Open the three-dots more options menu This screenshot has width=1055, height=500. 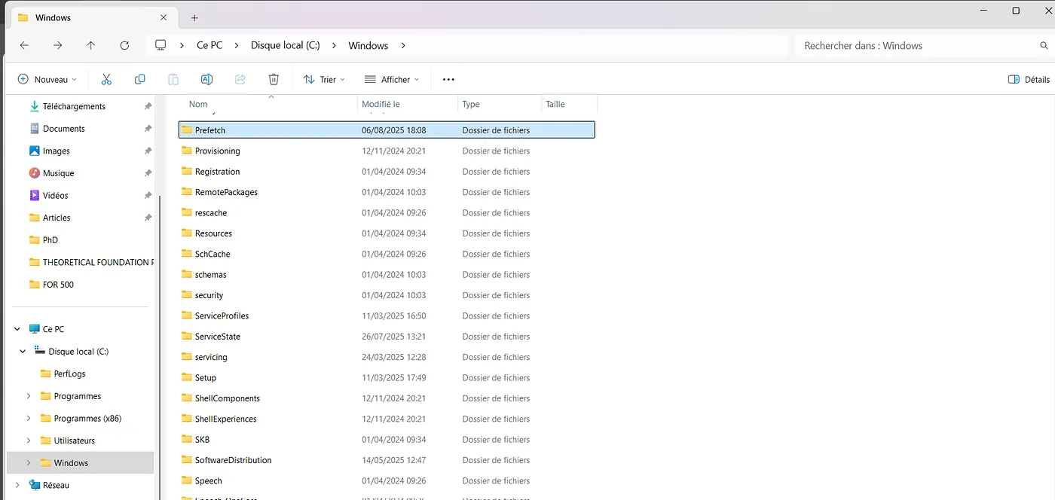click(448, 79)
